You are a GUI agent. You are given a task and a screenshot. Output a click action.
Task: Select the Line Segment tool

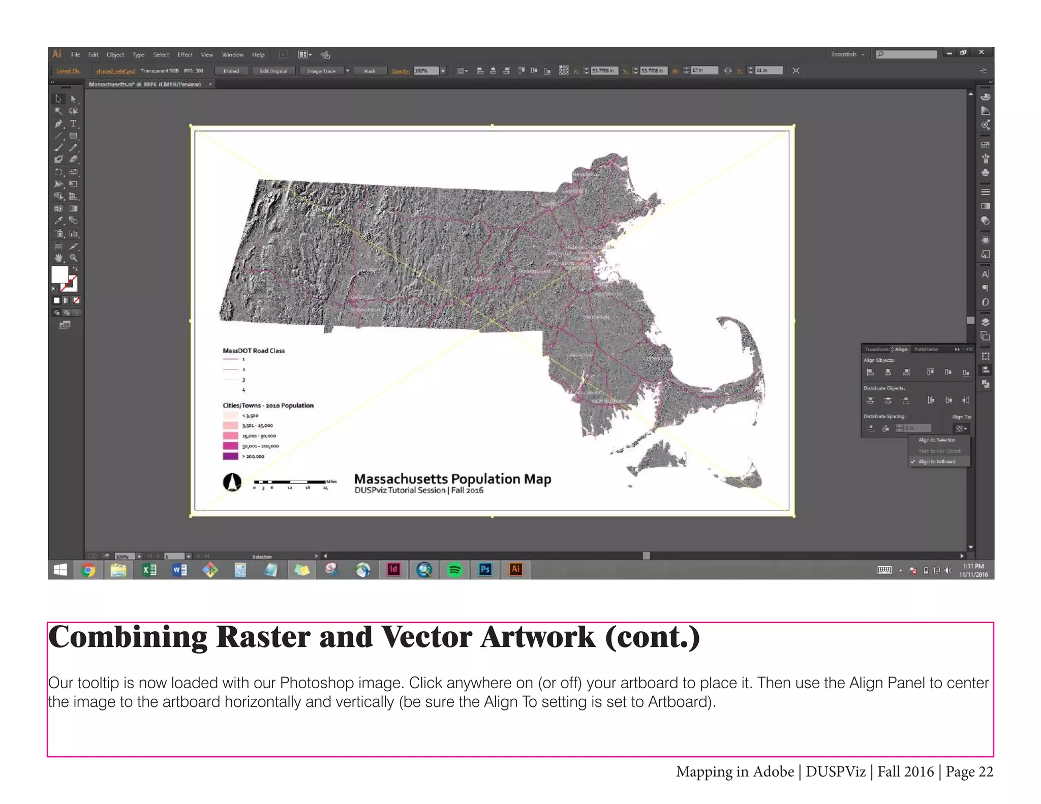tap(58, 136)
